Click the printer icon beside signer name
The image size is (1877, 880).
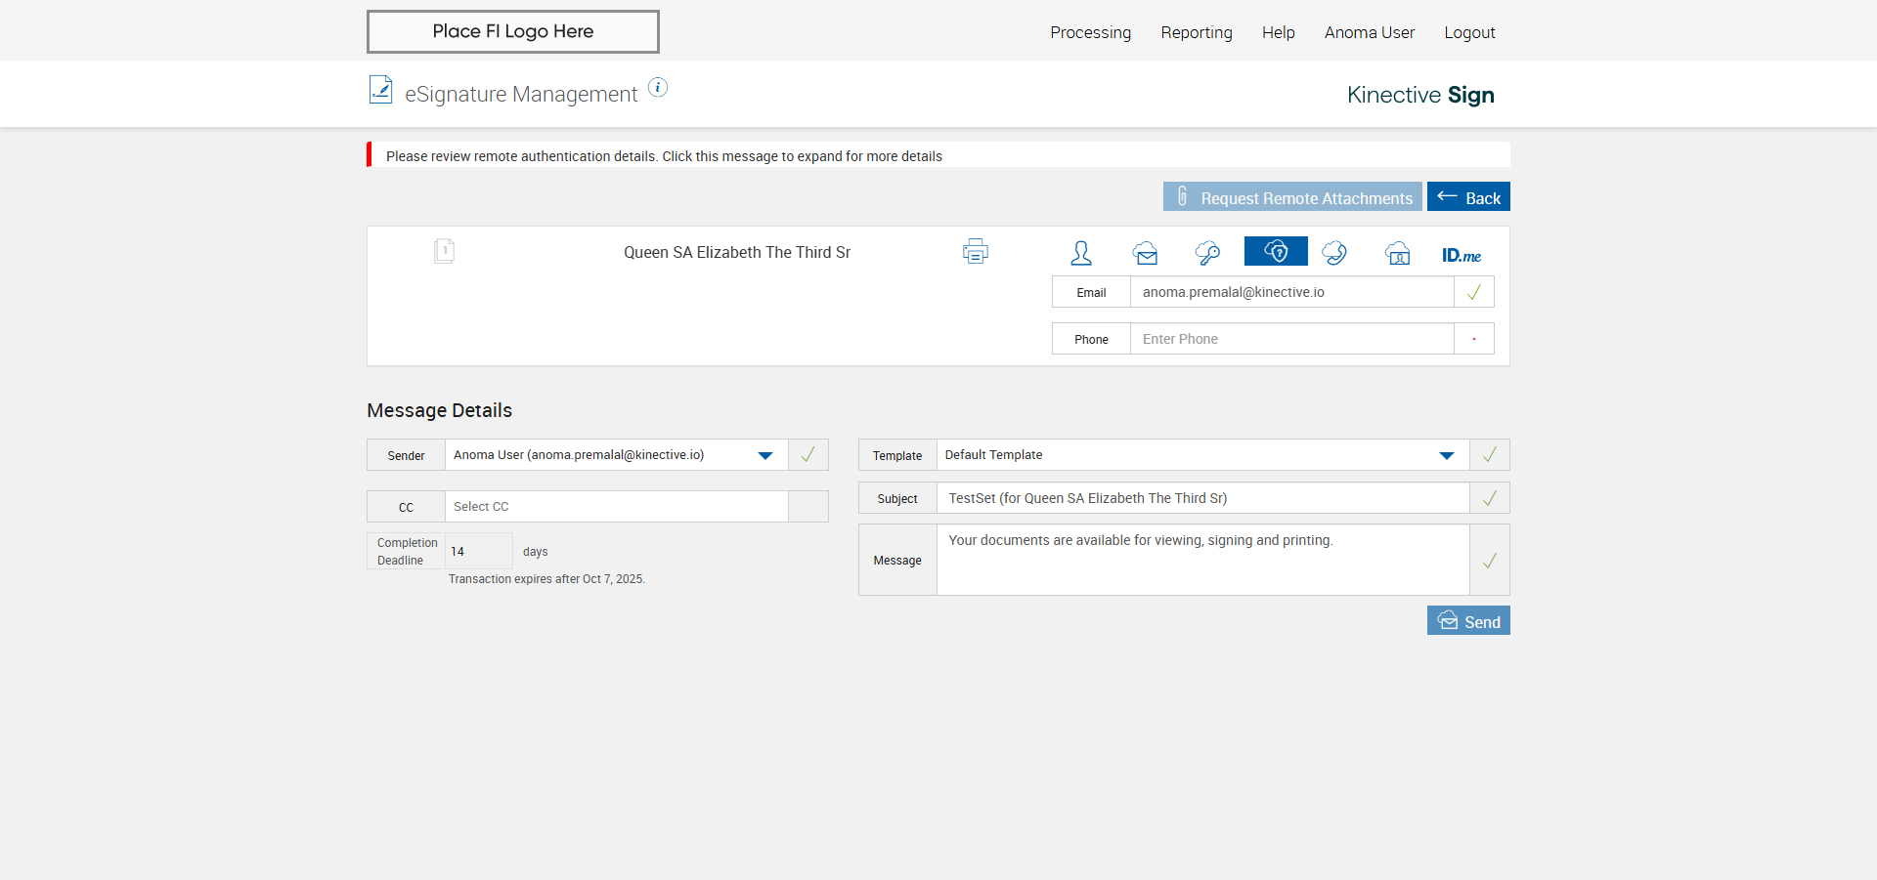point(975,252)
